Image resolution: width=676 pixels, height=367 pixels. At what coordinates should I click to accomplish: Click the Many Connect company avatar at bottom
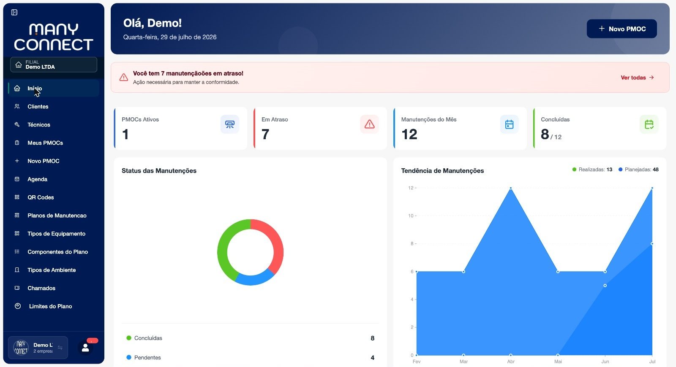[x=21, y=348]
